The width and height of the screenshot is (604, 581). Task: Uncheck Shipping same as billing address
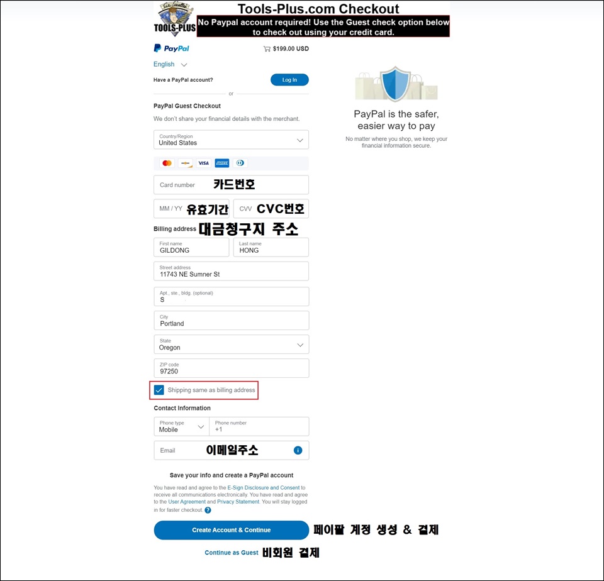click(159, 390)
